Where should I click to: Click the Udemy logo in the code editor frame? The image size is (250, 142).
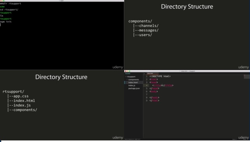[x=243, y=138]
